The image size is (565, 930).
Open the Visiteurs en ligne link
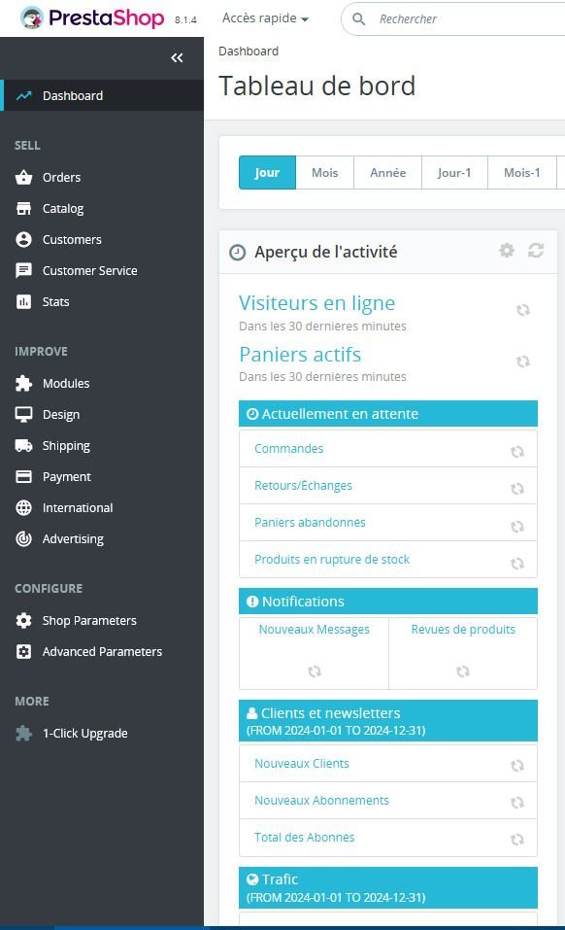(x=316, y=303)
